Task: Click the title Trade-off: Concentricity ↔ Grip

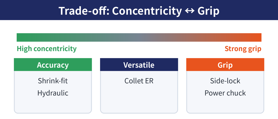Action: 139,11
